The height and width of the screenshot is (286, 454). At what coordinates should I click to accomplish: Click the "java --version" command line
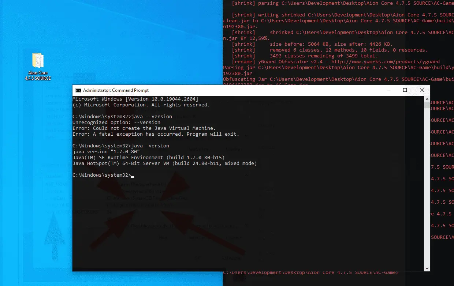[x=122, y=117]
